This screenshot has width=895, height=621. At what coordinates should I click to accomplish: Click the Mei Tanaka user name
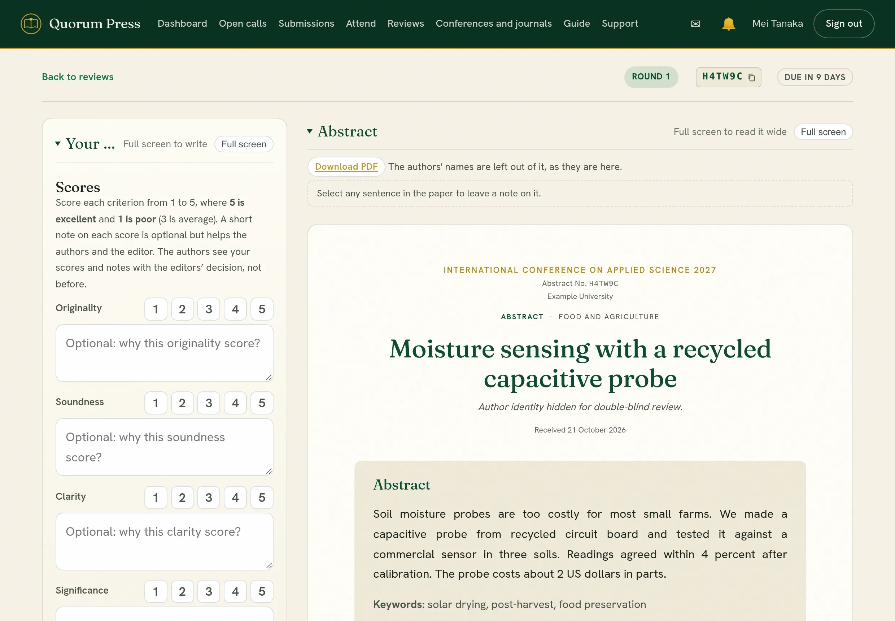(777, 23)
